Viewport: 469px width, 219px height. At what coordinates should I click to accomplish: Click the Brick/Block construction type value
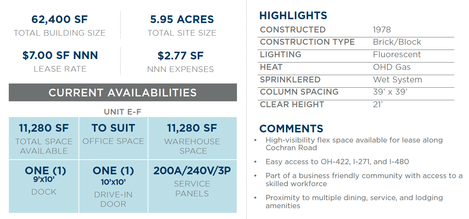click(x=397, y=42)
